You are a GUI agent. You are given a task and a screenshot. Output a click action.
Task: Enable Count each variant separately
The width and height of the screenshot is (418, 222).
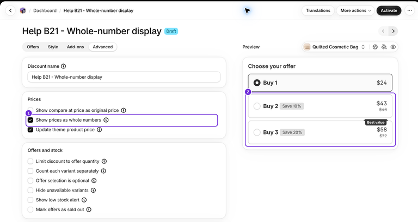pos(30,171)
